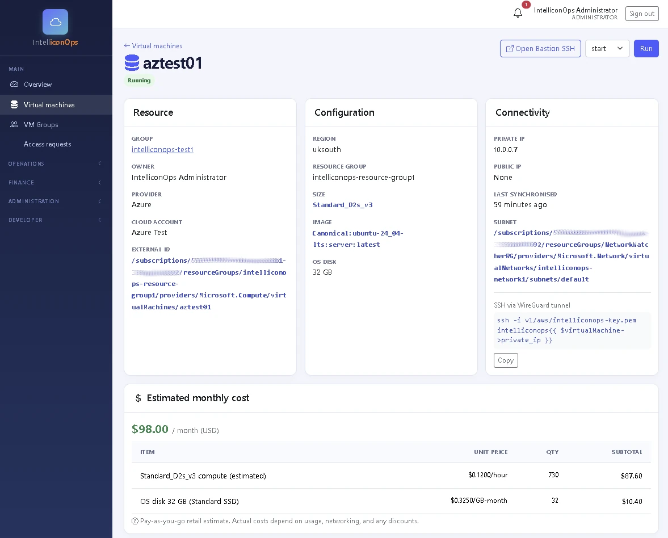The width and height of the screenshot is (668, 538).
Task: Click the IntelliconOps cloud logo
Action: point(56,22)
